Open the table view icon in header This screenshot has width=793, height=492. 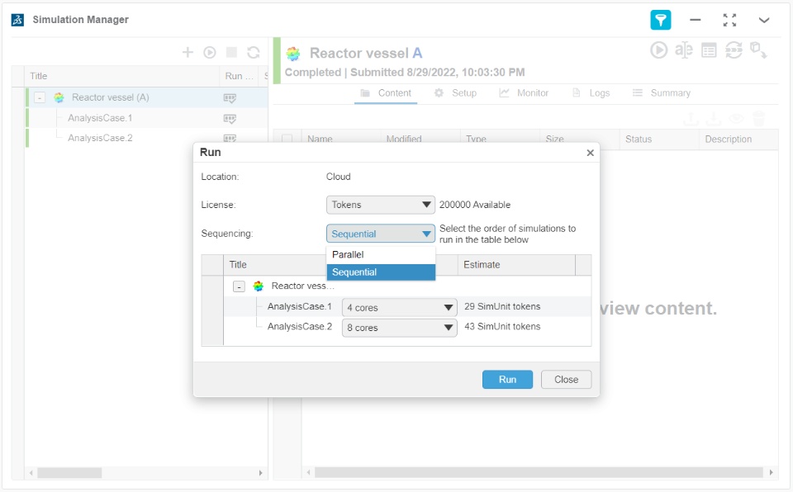click(709, 50)
